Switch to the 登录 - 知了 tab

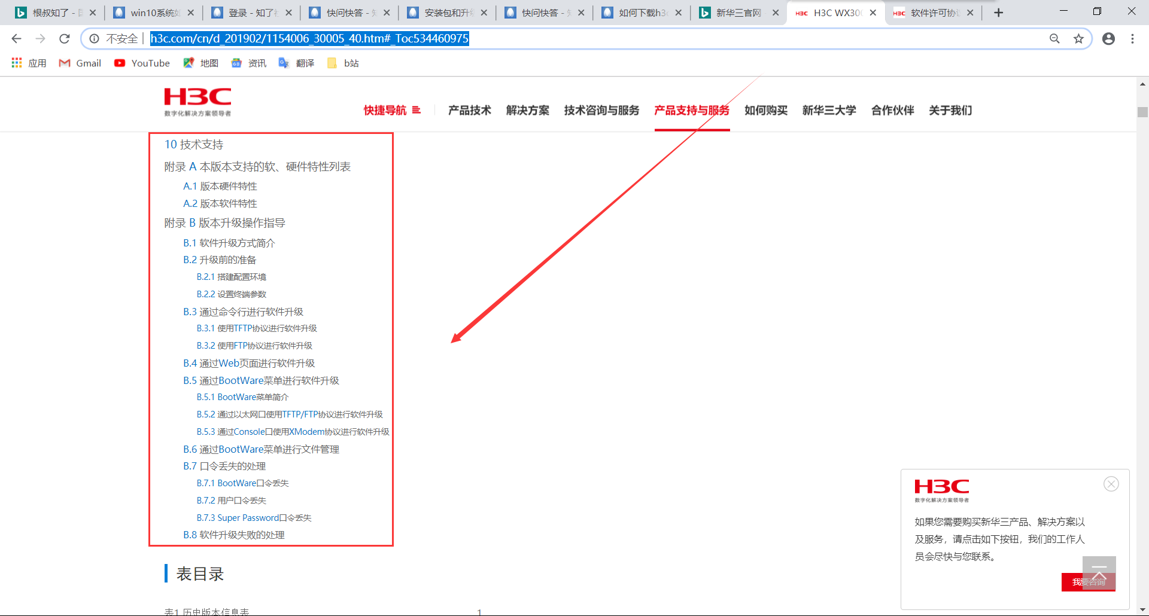click(251, 13)
